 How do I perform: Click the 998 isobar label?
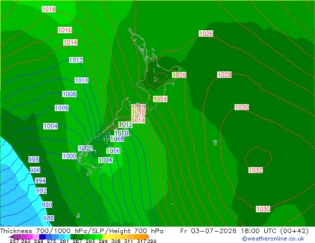(34, 159)
